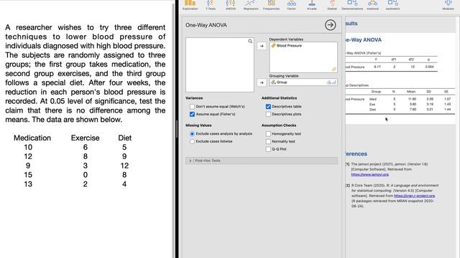Click the Medication column header in the data
This screenshot has width=460, height=258.
32,138
